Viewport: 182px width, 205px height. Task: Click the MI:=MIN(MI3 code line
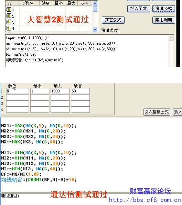tap(32, 169)
